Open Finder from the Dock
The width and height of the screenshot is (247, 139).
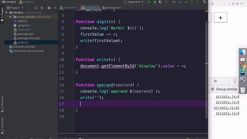click(x=243, y=52)
